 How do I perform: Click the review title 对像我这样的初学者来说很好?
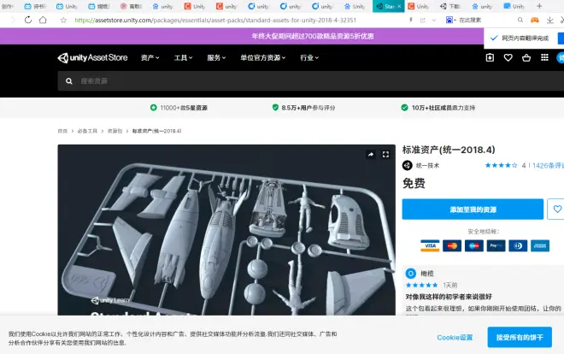tap(449, 297)
